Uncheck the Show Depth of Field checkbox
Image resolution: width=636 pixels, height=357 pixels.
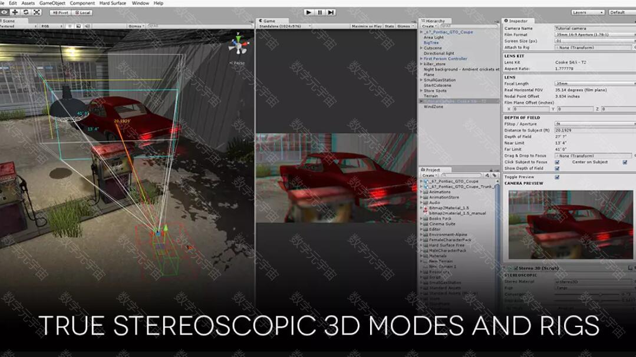(557, 168)
